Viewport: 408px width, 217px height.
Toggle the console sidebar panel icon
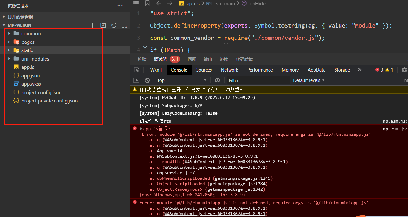[136, 80]
